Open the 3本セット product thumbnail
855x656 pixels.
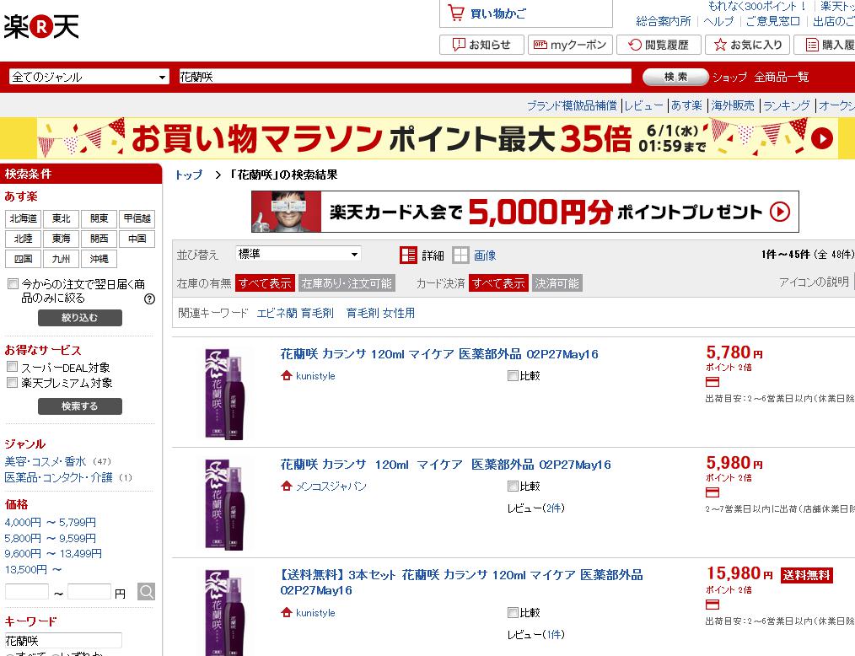point(223,612)
